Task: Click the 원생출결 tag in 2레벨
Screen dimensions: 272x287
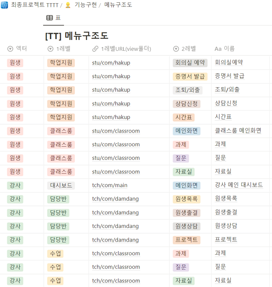Action: (x=186, y=213)
